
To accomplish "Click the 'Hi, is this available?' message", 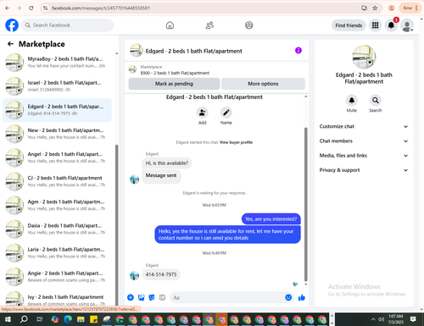I will click(x=166, y=163).
